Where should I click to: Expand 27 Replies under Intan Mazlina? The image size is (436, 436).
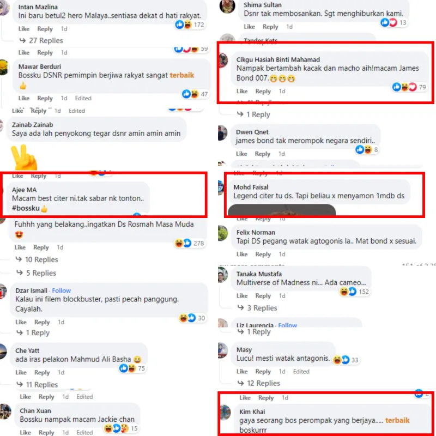tap(41, 40)
